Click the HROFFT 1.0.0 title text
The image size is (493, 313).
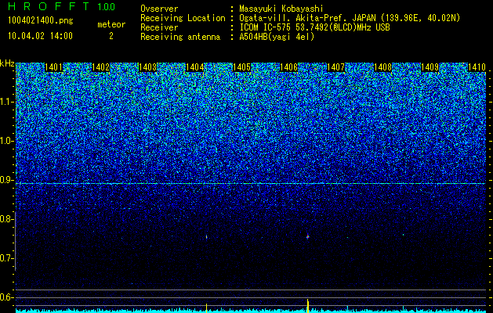click(x=61, y=6)
